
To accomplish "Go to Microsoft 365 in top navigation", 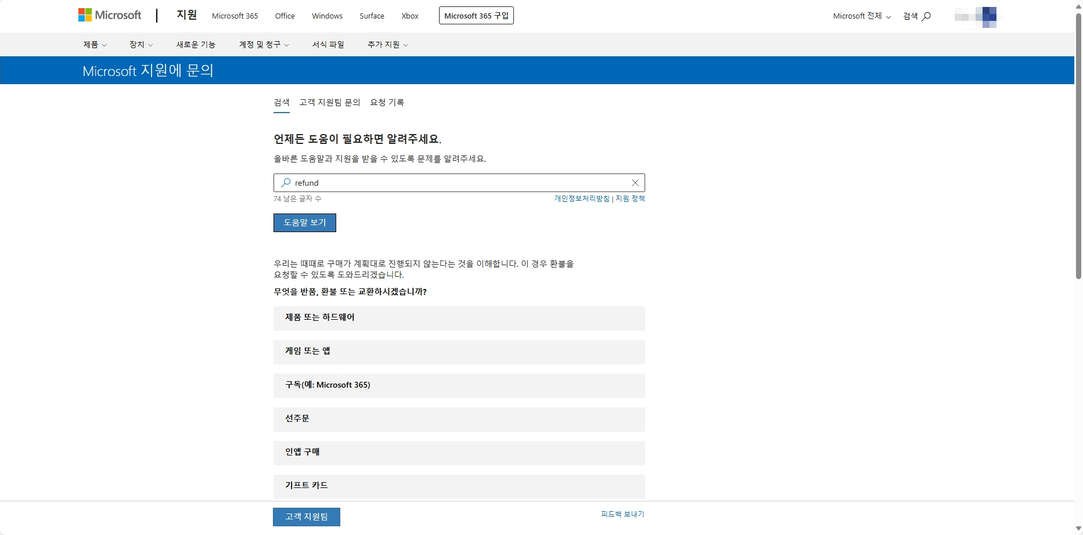I will [x=235, y=16].
